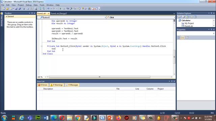216x121 pixels.
Task: Click the editor vertical scrollbar thumb
Action: (174, 57)
